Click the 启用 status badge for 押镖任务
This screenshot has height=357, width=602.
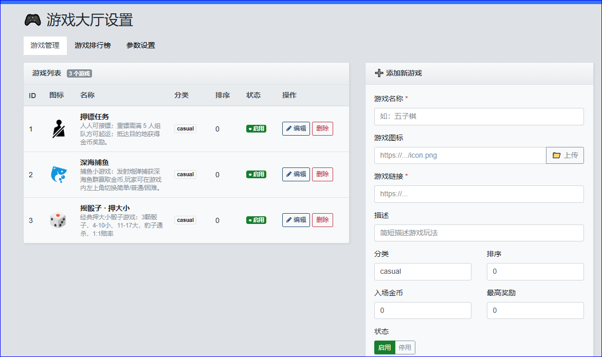pyautogui.click(x=256, y=128)
